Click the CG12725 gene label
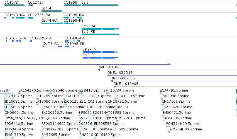The image size is (237, 139). 36,2
